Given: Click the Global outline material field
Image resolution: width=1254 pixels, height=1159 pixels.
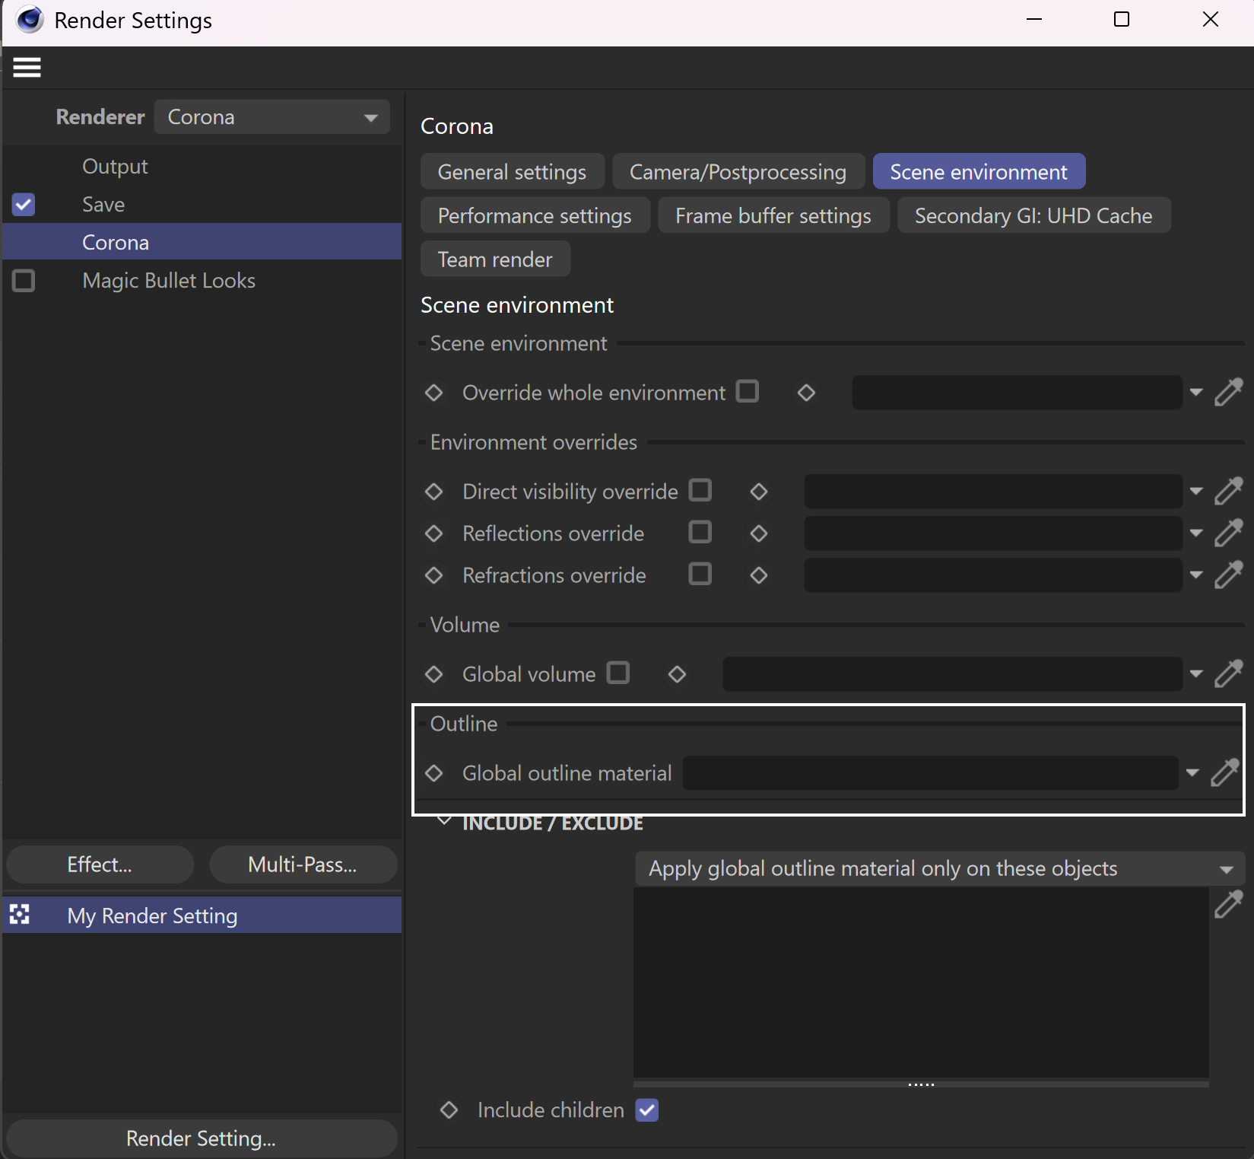Looking at the screenshot, I should [930, 773].
